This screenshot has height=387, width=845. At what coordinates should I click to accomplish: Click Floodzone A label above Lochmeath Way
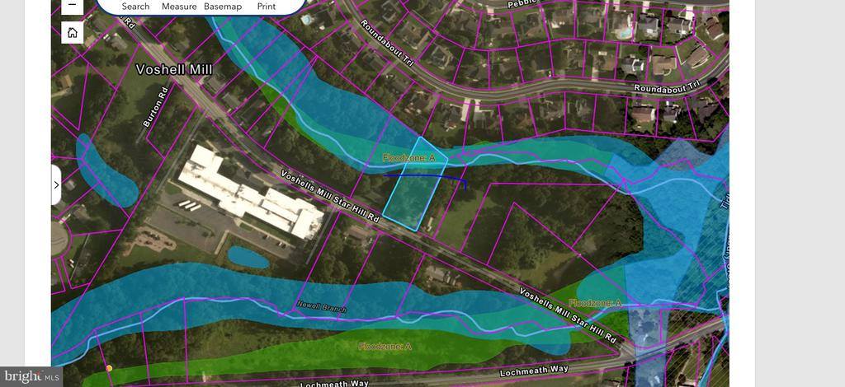pyautogui.click(x=385, y=347)
